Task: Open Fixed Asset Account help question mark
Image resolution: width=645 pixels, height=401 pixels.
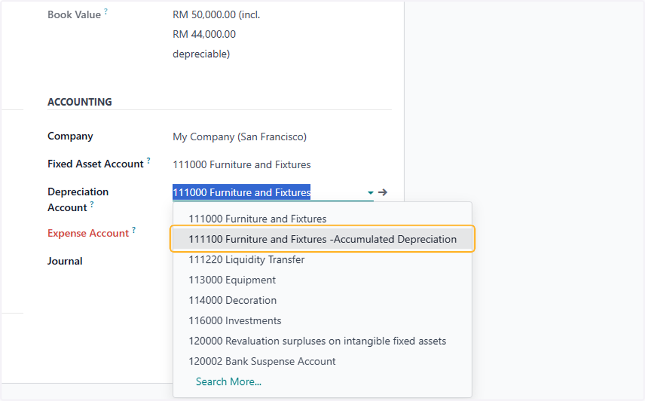Action: point(148,160)
